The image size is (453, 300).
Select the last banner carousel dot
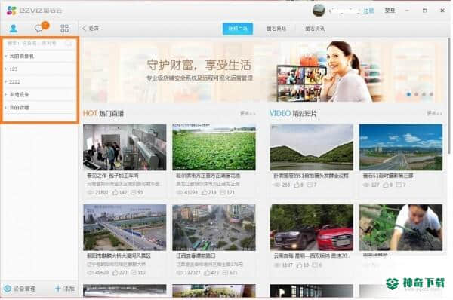(x=431, y=94)
